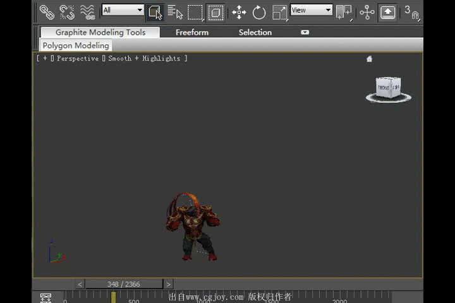
Task: Open the Selection ribbon tab
Action: click(255, 32)
